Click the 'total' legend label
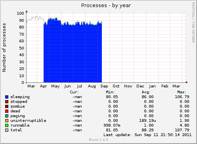This screenshot has width=197, height=144. [x=16, y=130]
